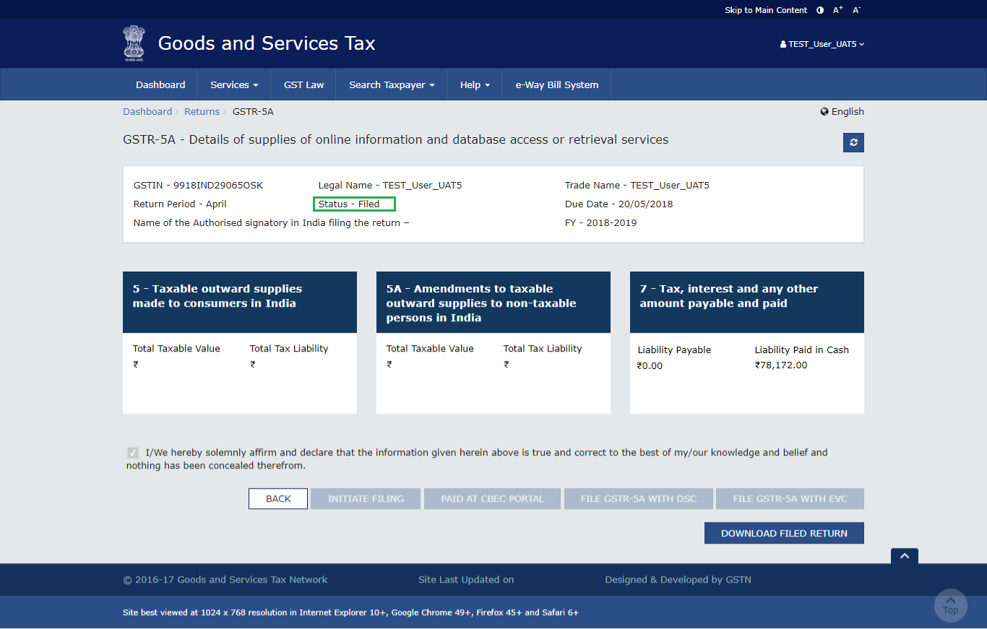Click DOWNLOAD FILED RETURN button

(784, 534)
